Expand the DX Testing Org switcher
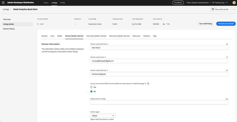237x122 pixels. (x=220, y=3)
